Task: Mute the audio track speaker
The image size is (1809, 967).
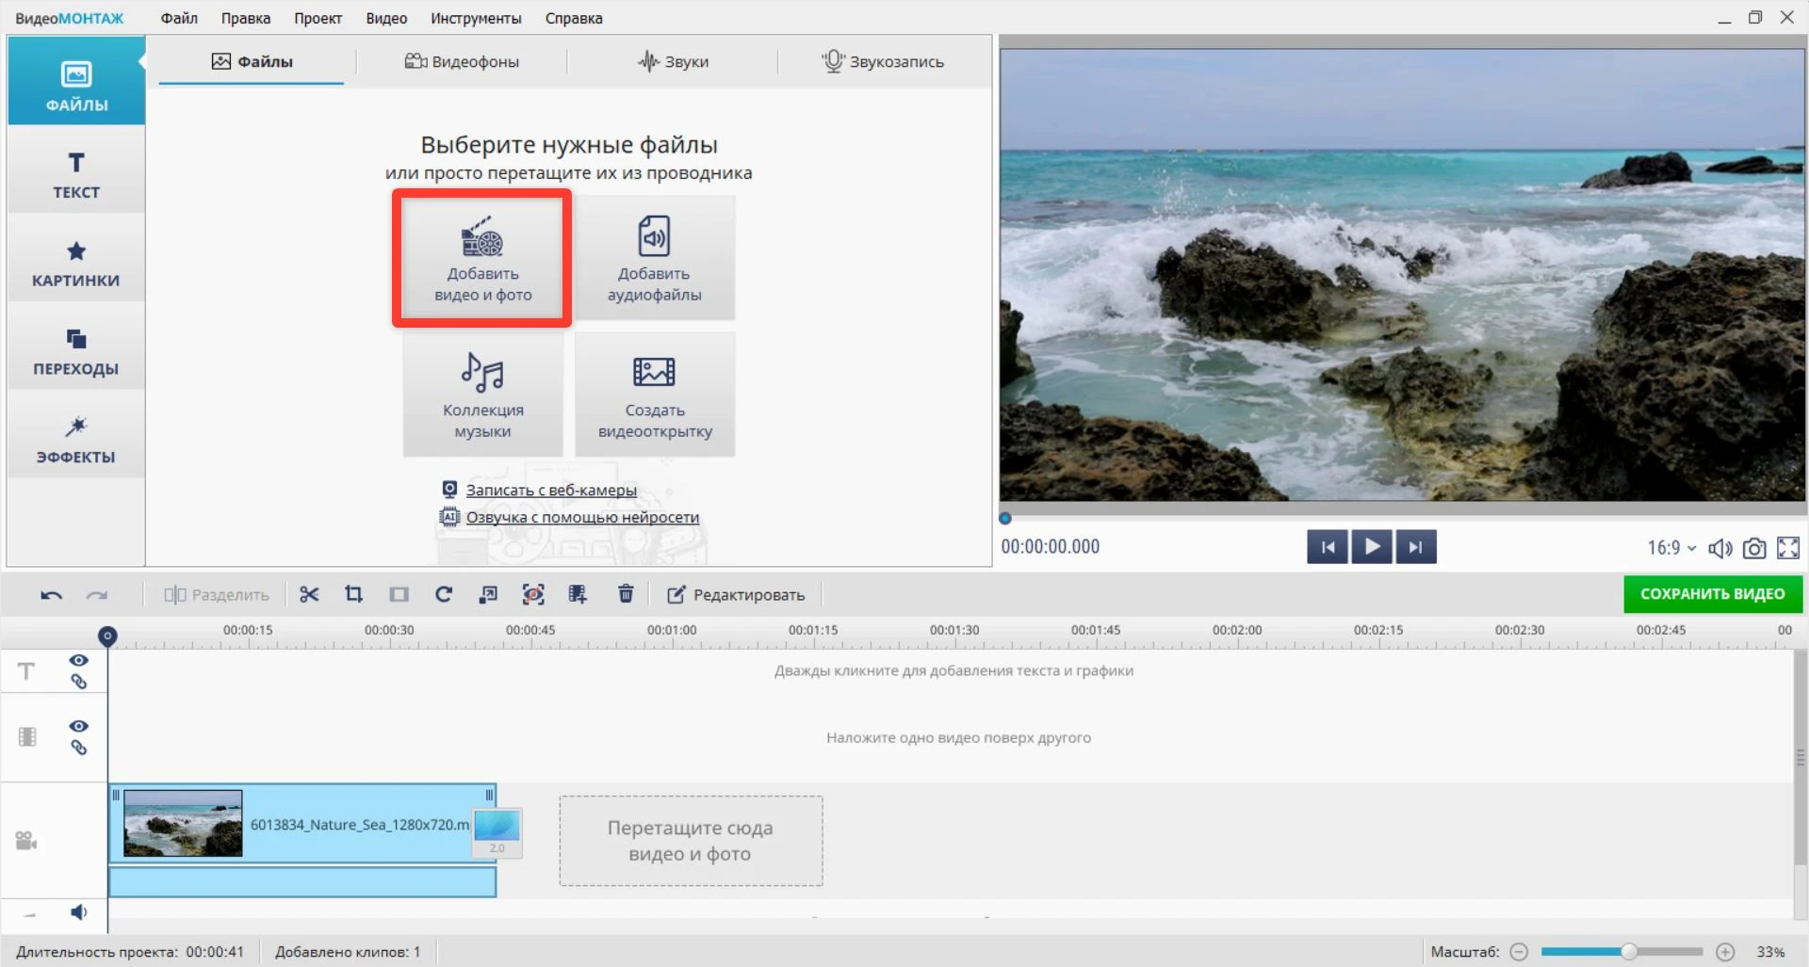Action: (x=79, y=911)
